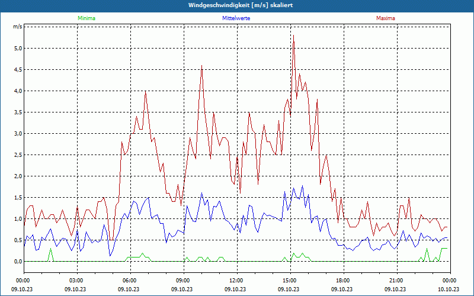Select the 03:00 time axis marker
The height and width of the screenshot is (296, 474).
coord(76,280)
